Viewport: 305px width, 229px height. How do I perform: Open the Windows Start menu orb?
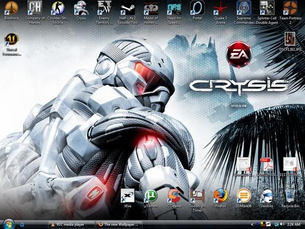[9, 224]
